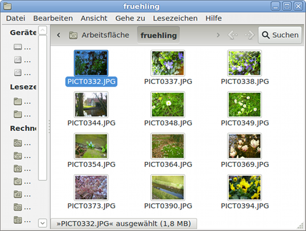Open the Lesezeichen menu
This screenshot has width=306, height=231.
tap(175, 19)
